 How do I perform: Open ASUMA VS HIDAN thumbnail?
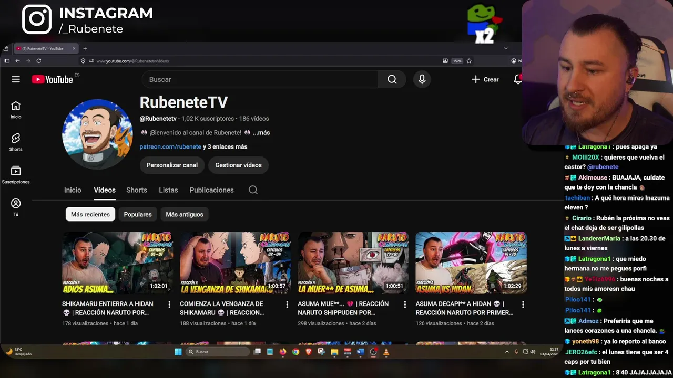(x=471, y=263)
